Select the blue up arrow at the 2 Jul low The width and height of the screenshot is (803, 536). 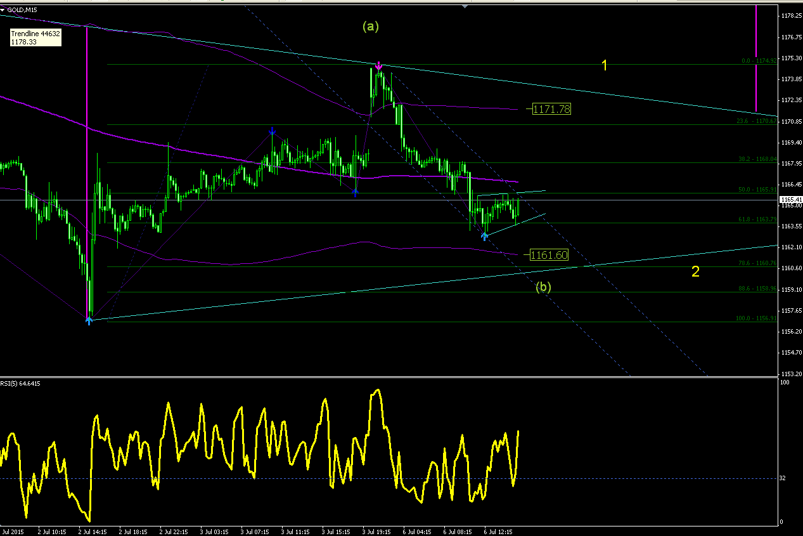[89, 320]
